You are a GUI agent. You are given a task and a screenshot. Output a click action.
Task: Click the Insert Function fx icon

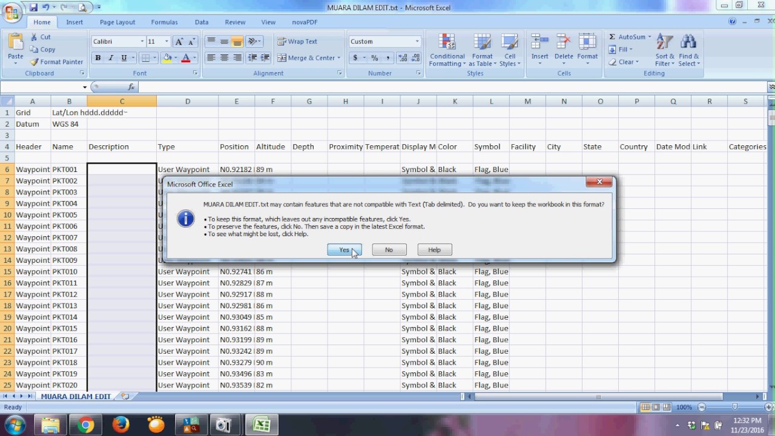point(131,87)
